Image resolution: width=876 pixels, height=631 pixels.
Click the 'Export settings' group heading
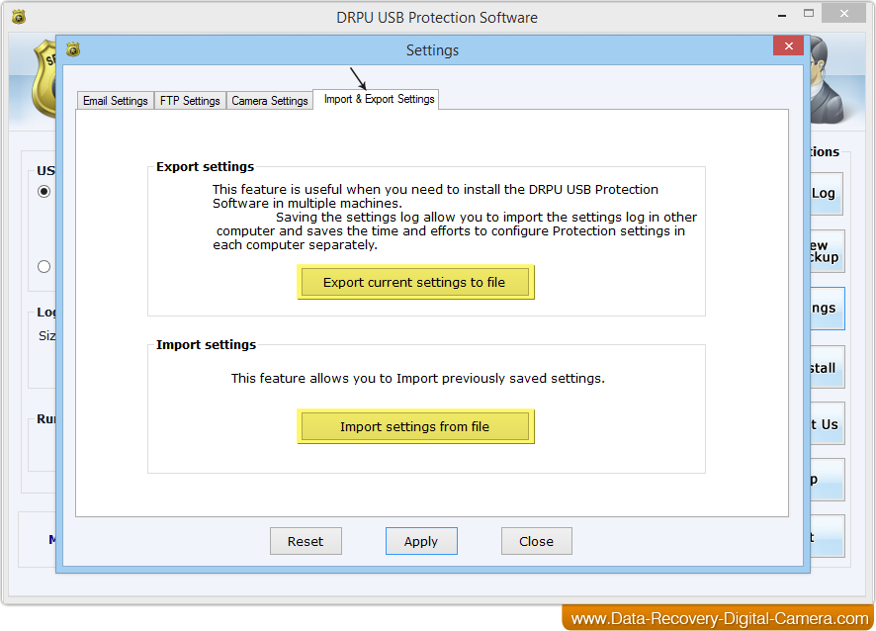click(205, 166)
